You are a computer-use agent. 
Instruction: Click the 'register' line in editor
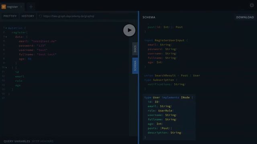point(20,32)
